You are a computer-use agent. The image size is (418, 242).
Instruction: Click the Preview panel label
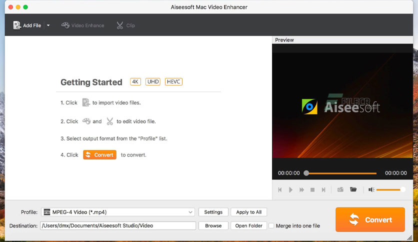[284, 40]
